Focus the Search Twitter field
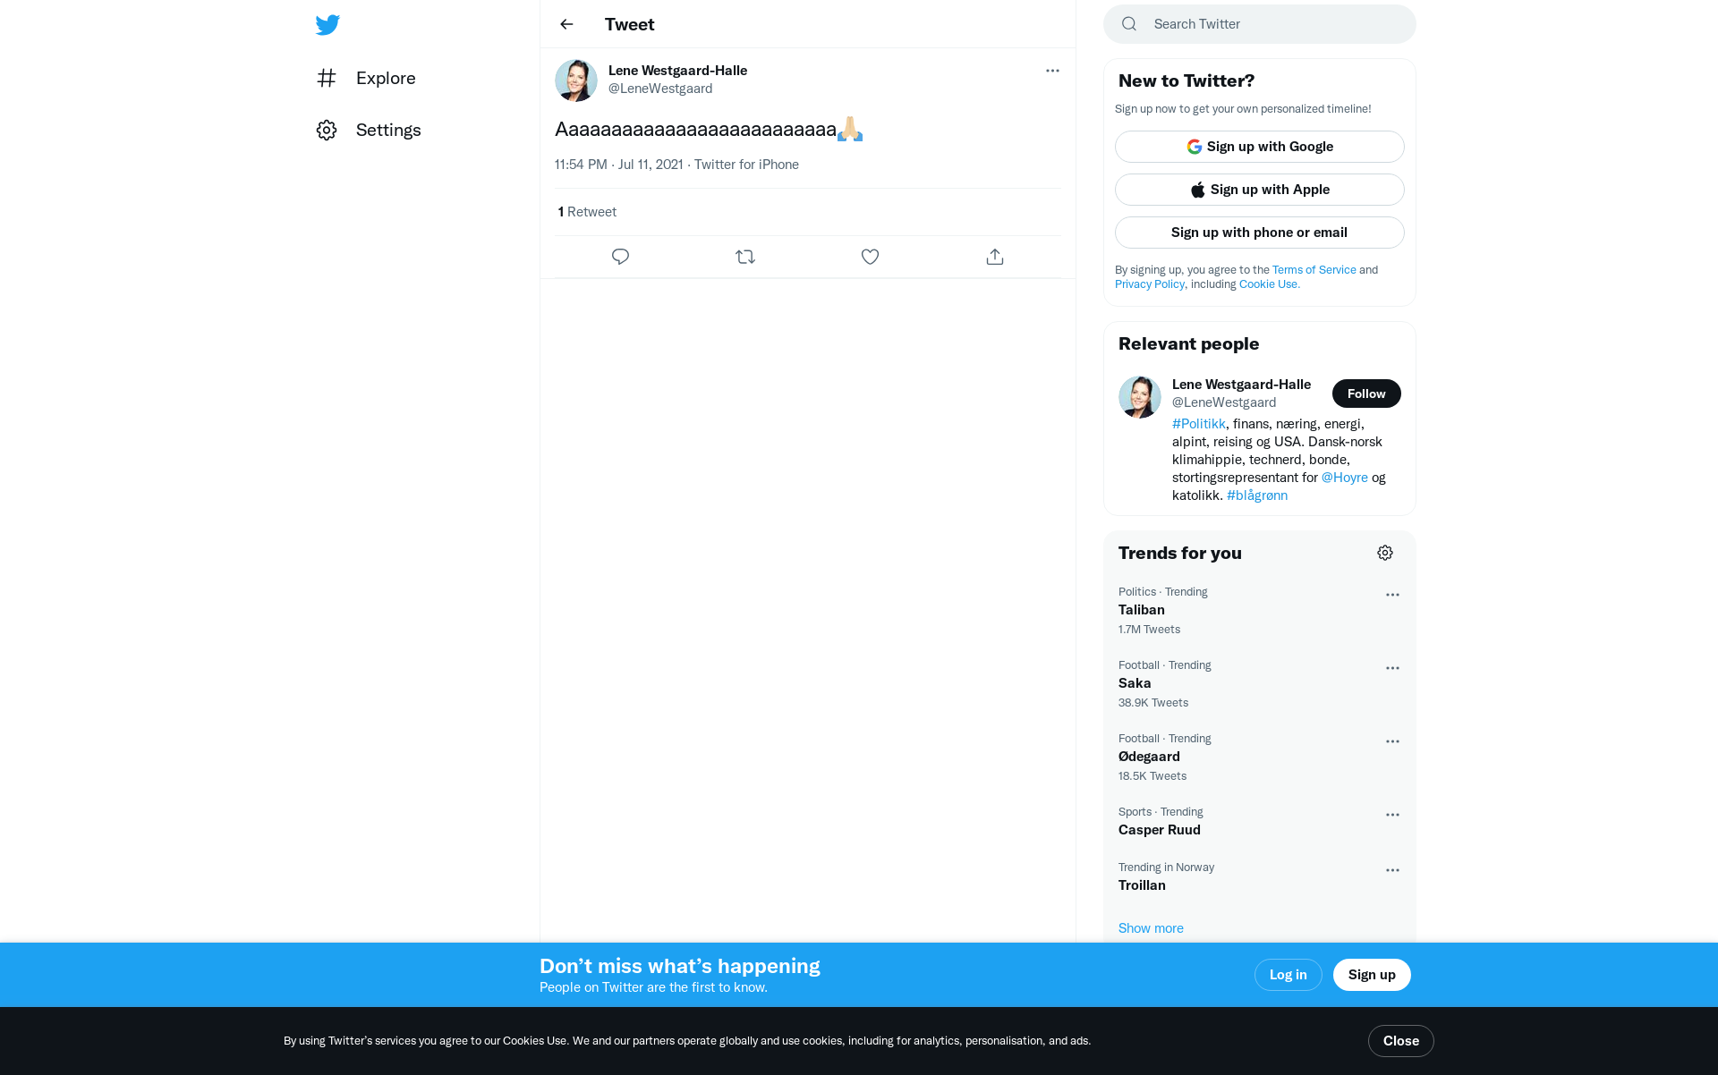 click(1260, 24)
